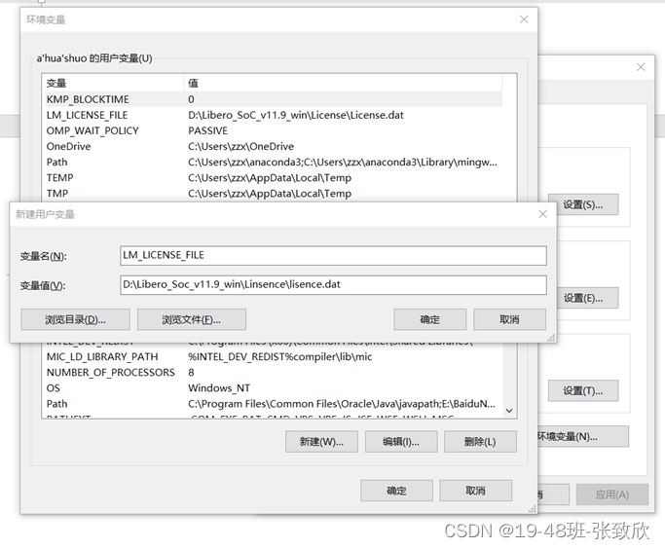Click 取消 in the 环境变量 window
This screenshot has height=549, width=665.
point(475,491)
